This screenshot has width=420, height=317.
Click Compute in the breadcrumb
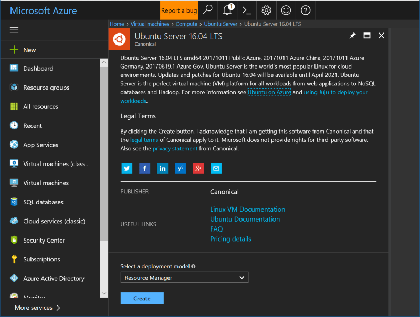[186, 24]
